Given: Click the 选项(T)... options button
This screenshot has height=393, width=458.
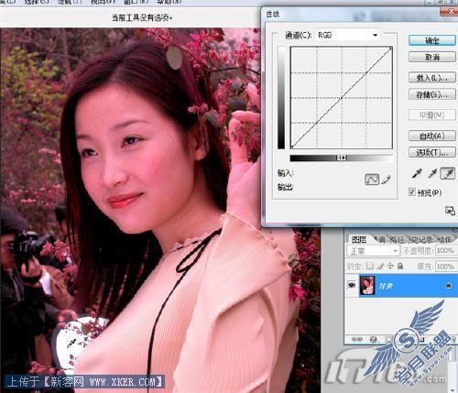Looking at the screenshot, I should coord(432,152).
